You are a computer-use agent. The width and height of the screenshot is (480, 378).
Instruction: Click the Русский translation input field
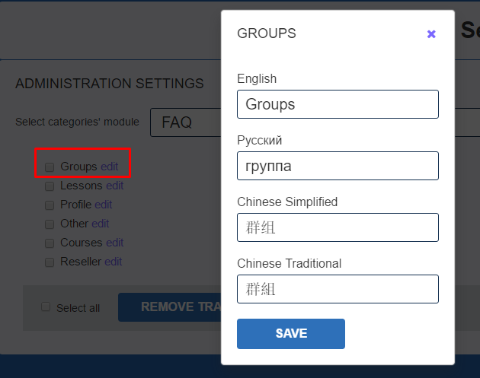tap(338, 166)
